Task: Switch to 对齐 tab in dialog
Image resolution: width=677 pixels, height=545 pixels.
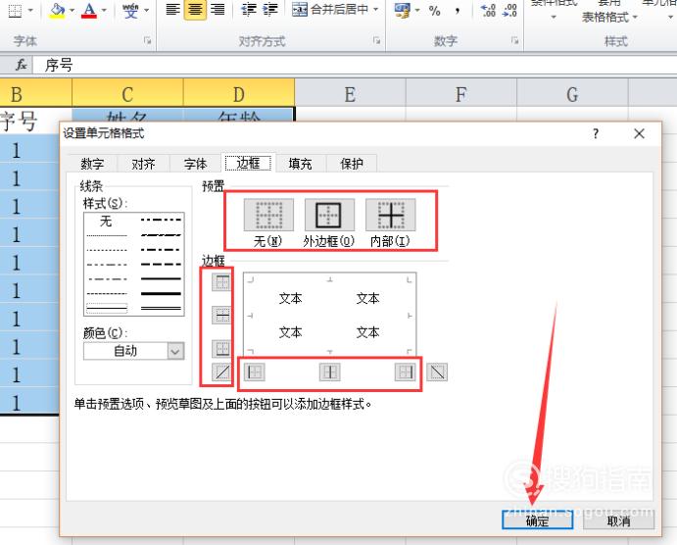Action: 143,164
